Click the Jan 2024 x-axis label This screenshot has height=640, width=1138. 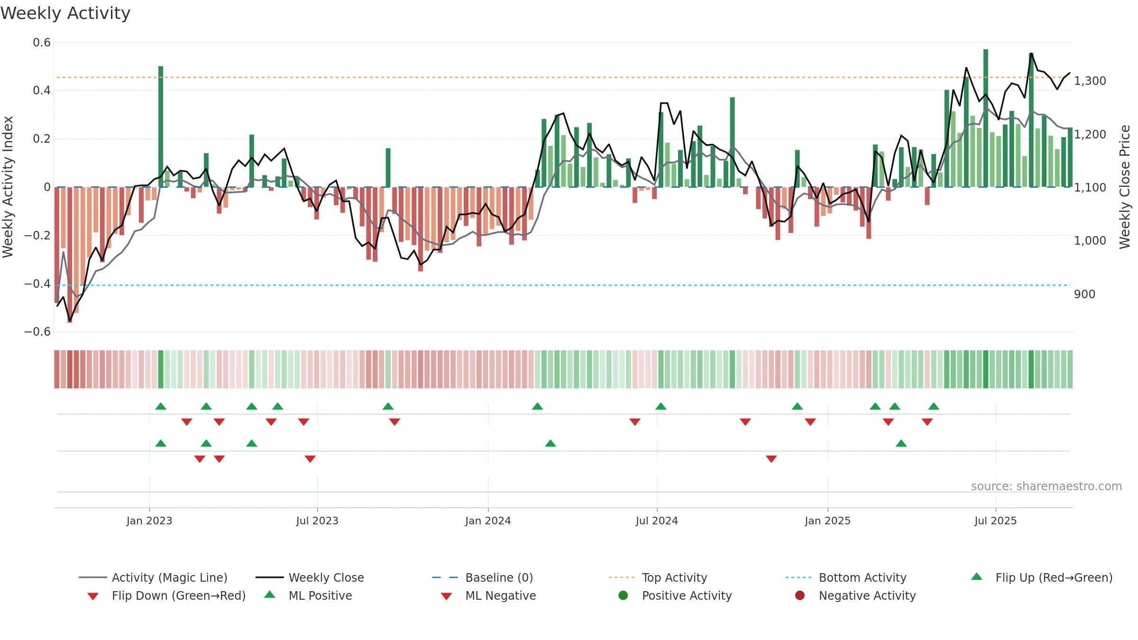click(x=488, y=521)
